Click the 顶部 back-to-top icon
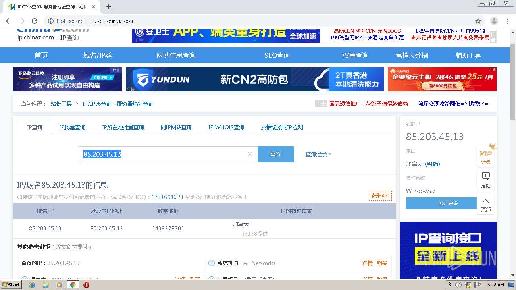The height and width of the screenshot is (290, 516). click(486, 204)
